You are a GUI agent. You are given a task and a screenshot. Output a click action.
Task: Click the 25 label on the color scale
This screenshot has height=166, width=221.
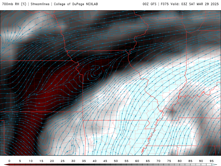click(x=62, y=161)
